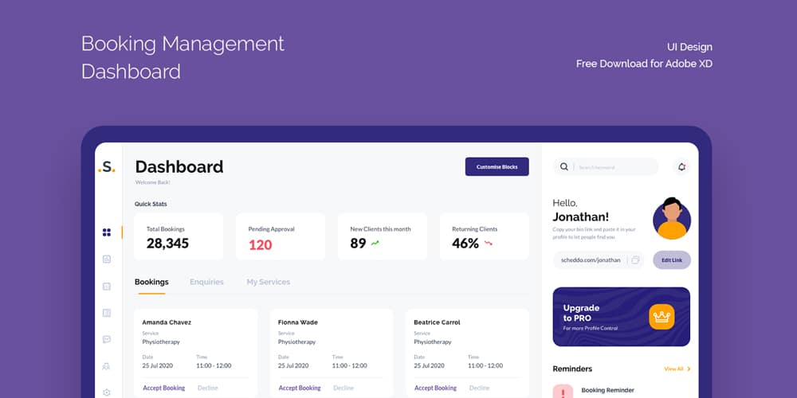Select the Bookings tab
The height and width of the screenshot is (398, 797).
pos(151,283)
